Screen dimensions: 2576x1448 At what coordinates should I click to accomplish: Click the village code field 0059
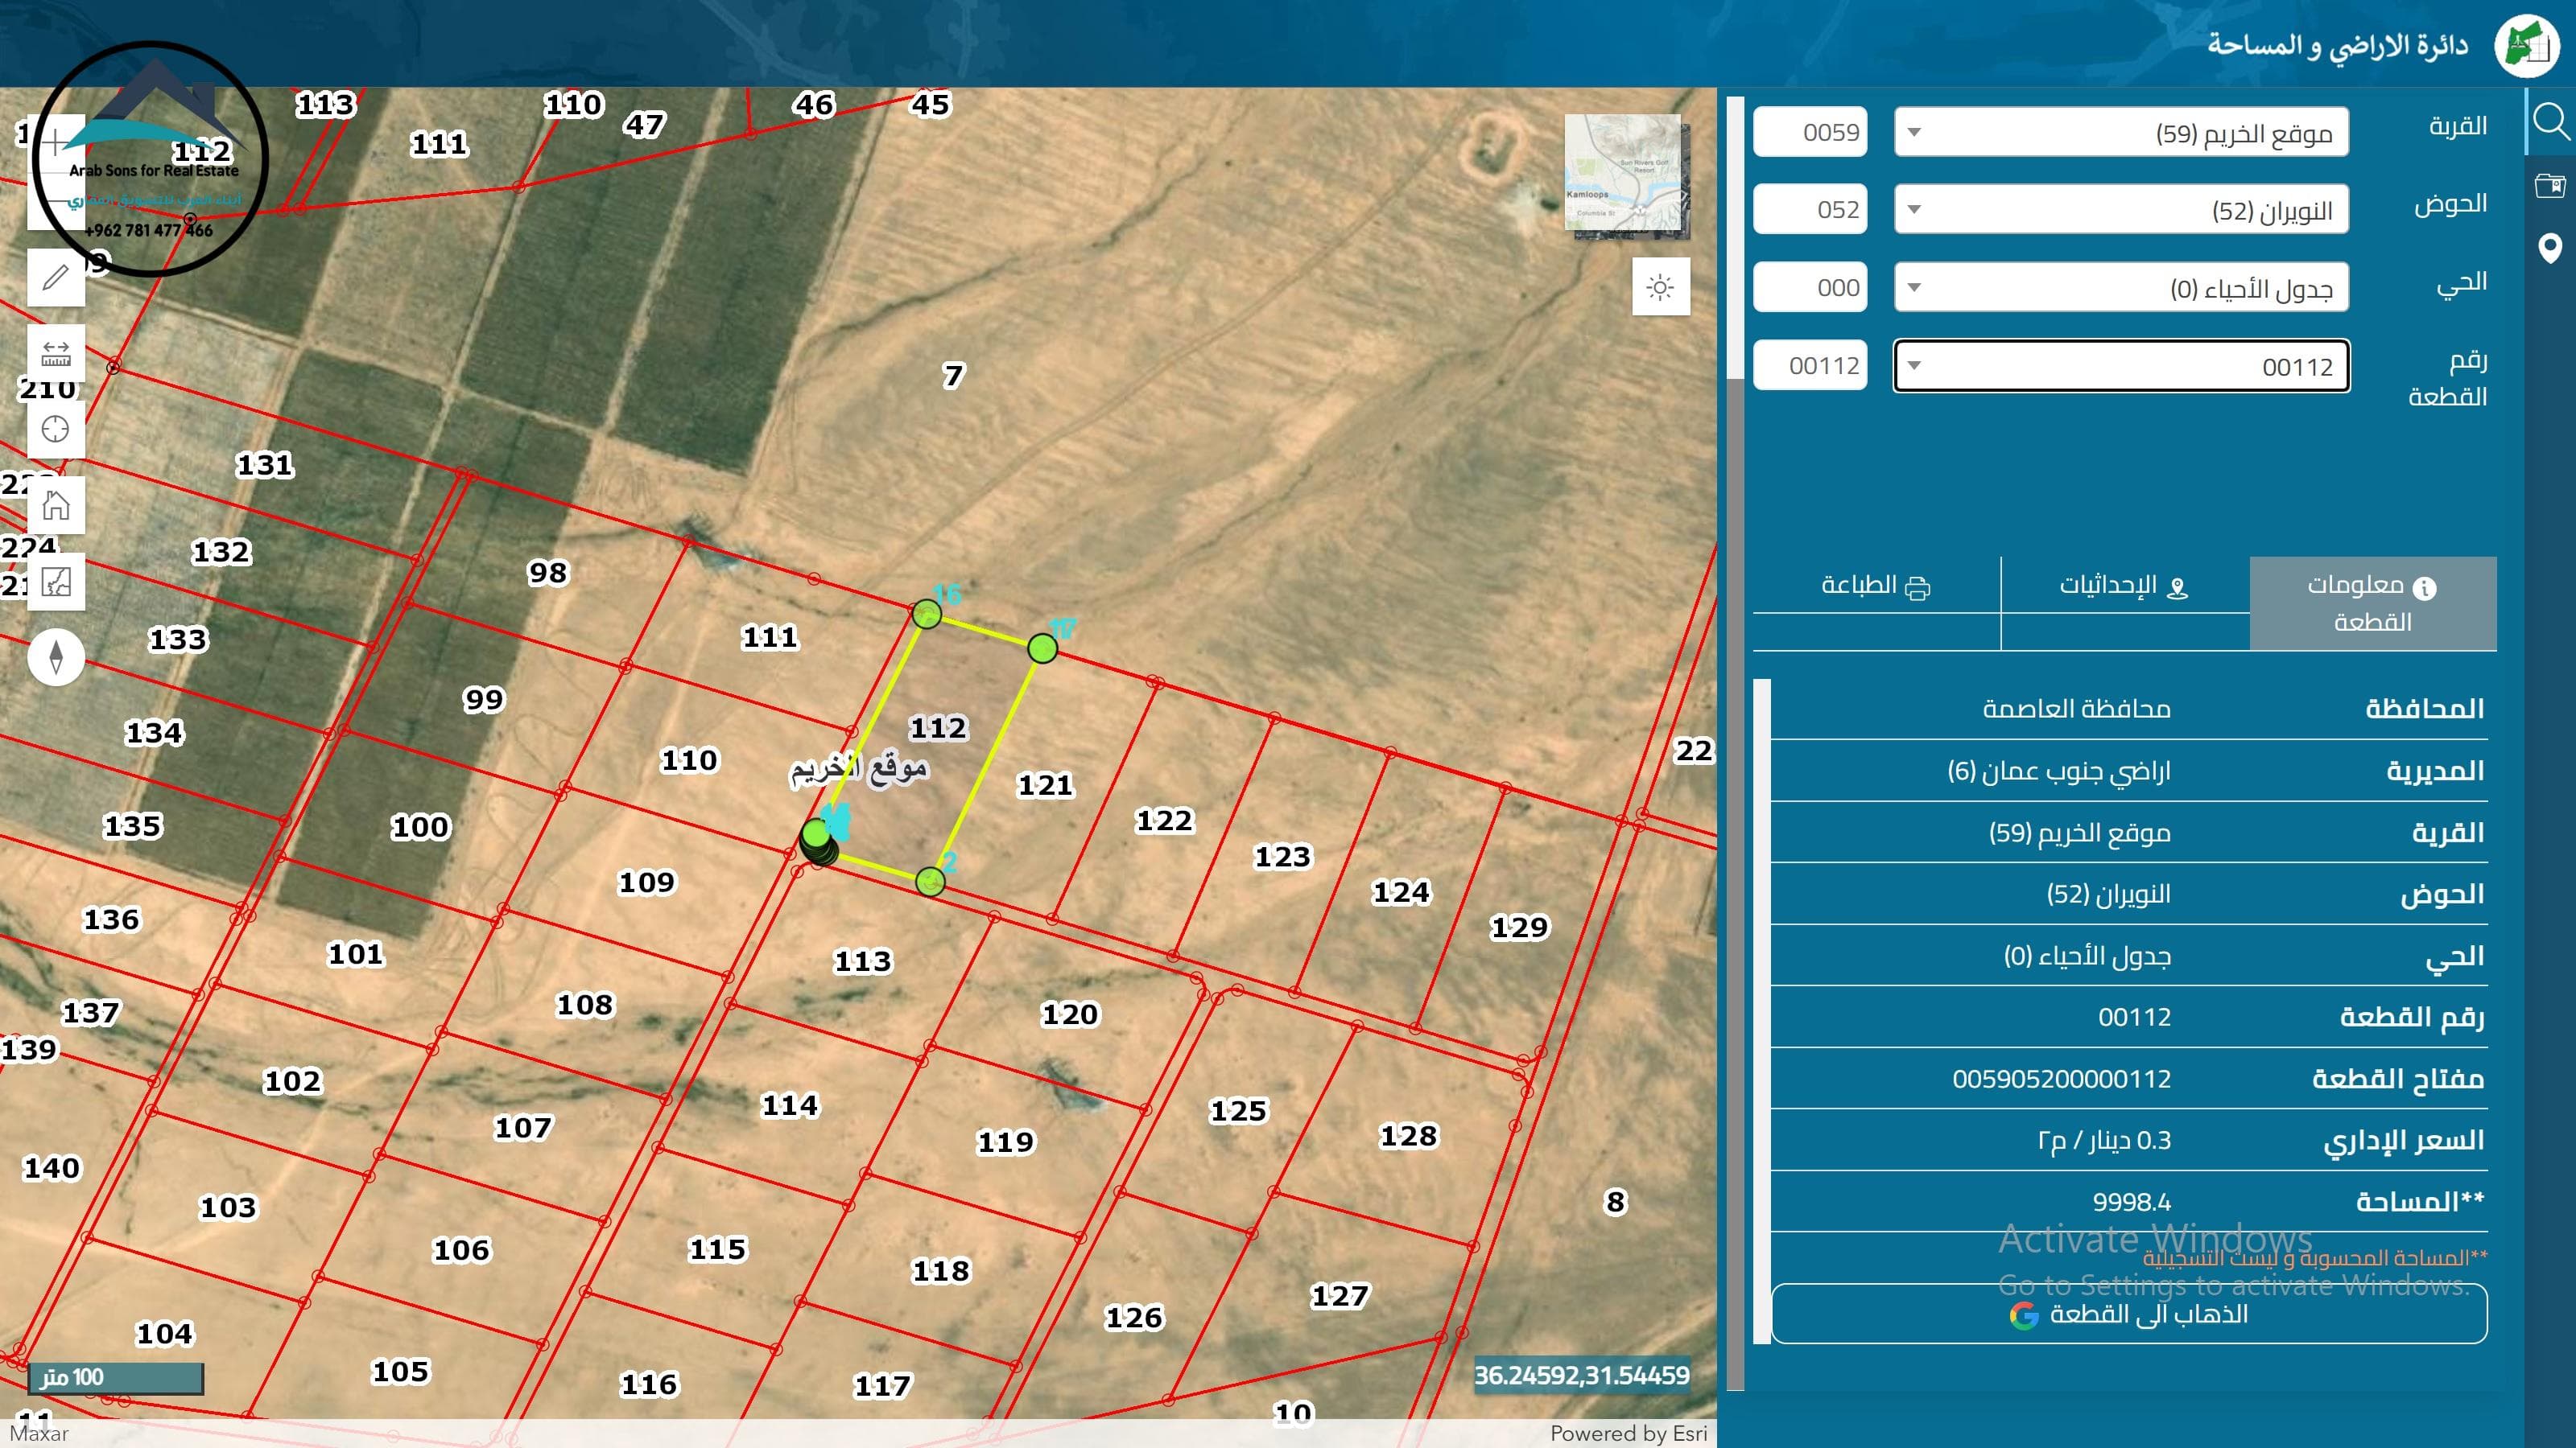pos(1810,133)
